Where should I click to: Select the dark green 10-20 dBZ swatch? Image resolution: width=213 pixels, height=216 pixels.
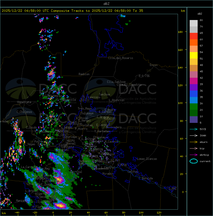(x=194, y=113)
